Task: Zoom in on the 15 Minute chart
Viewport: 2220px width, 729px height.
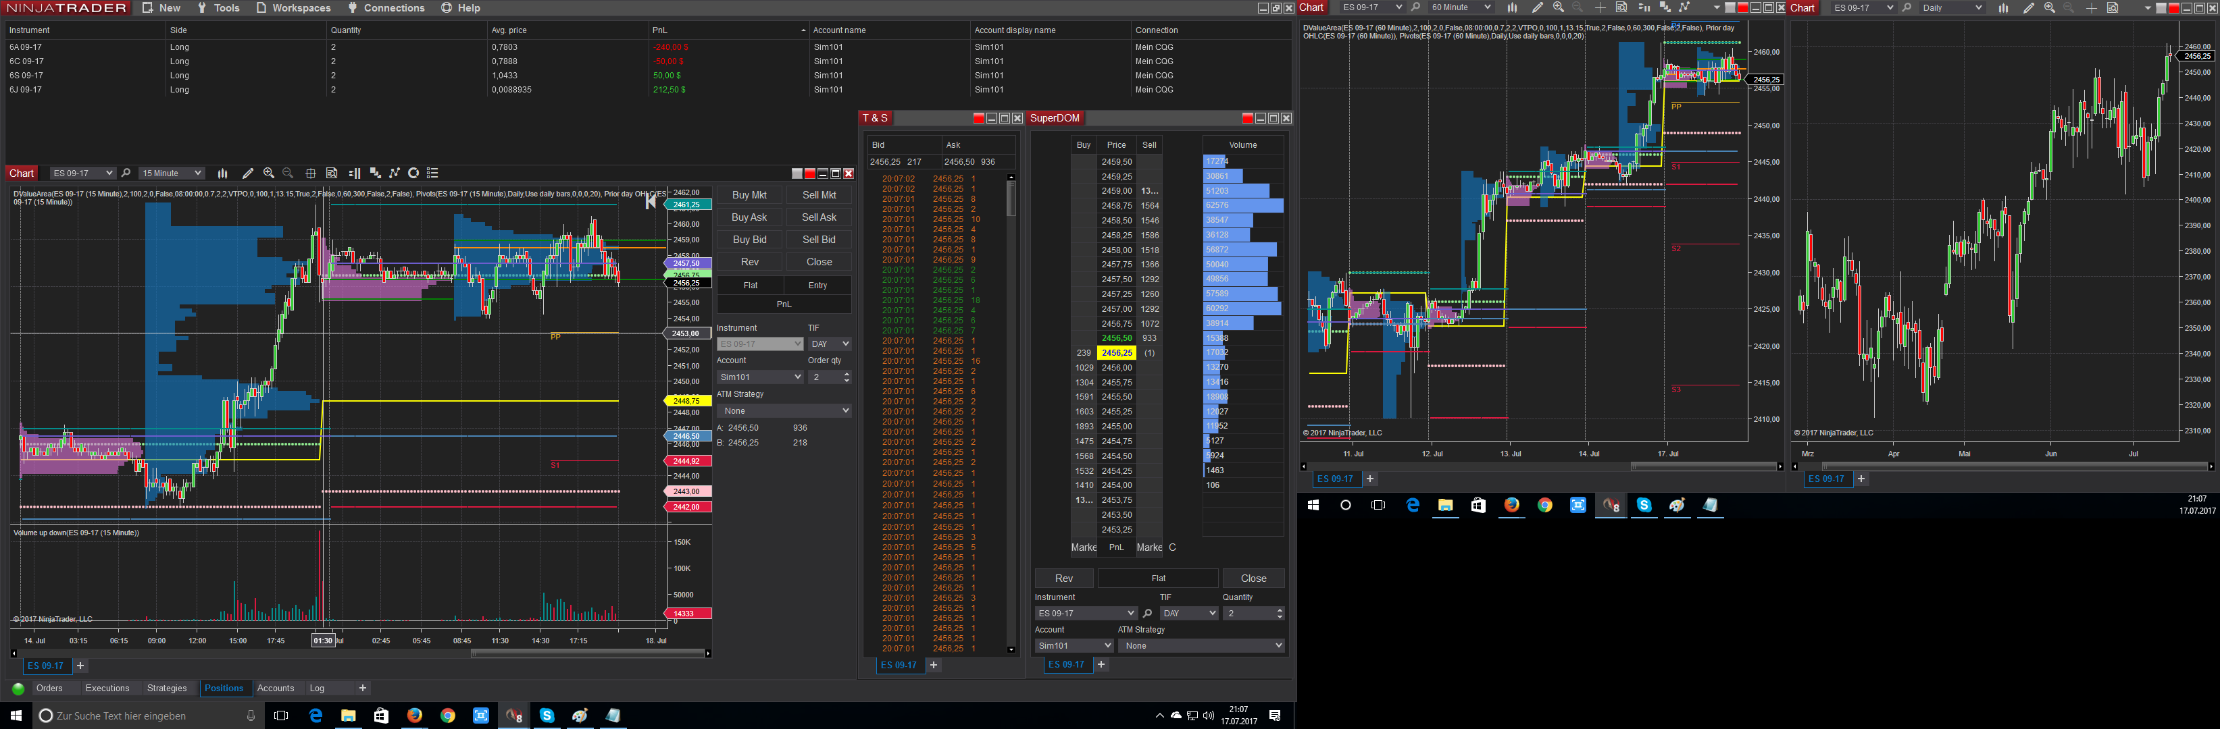Action: [269, 173]
